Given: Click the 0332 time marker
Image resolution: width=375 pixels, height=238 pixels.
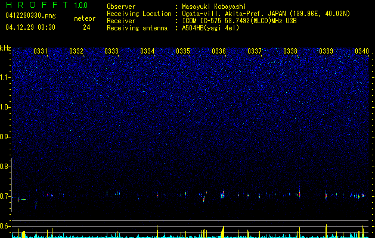Looking at the screenshot, I should coord(76,51).
